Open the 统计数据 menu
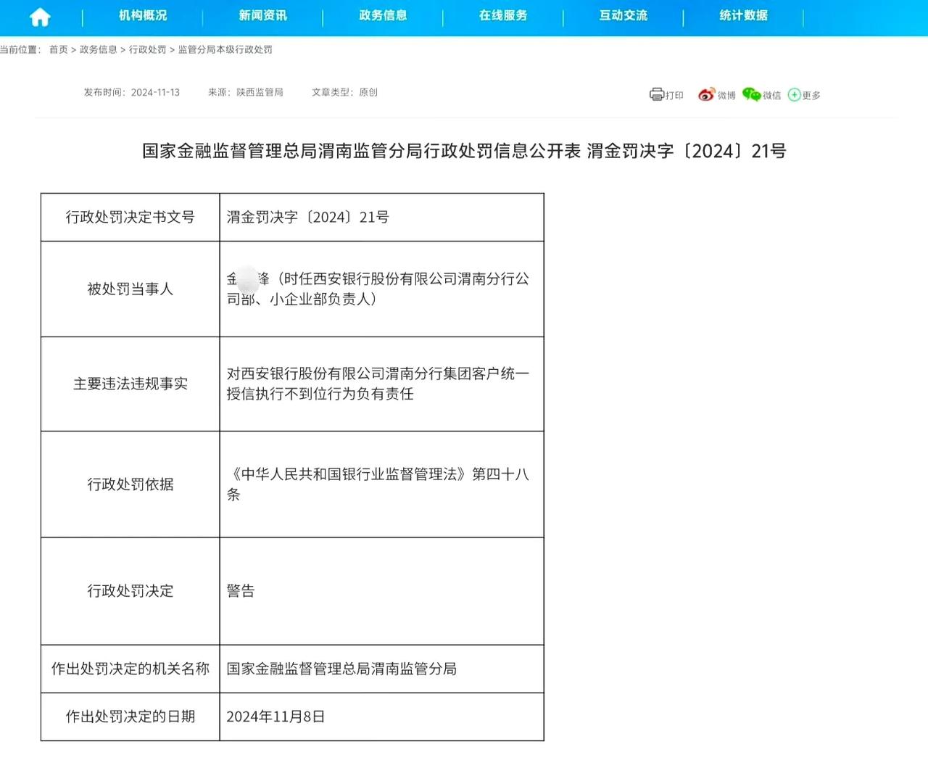This screenshot has width=928, height=768. [x=743, y=15]
